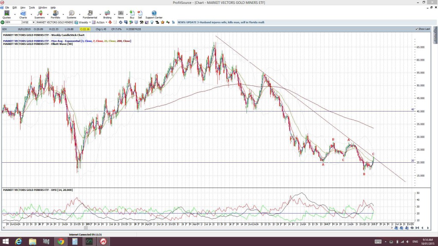Expand the Systems button dropdown arrow
The width and height of the screenshot is (438, 246).
[80, 15]
